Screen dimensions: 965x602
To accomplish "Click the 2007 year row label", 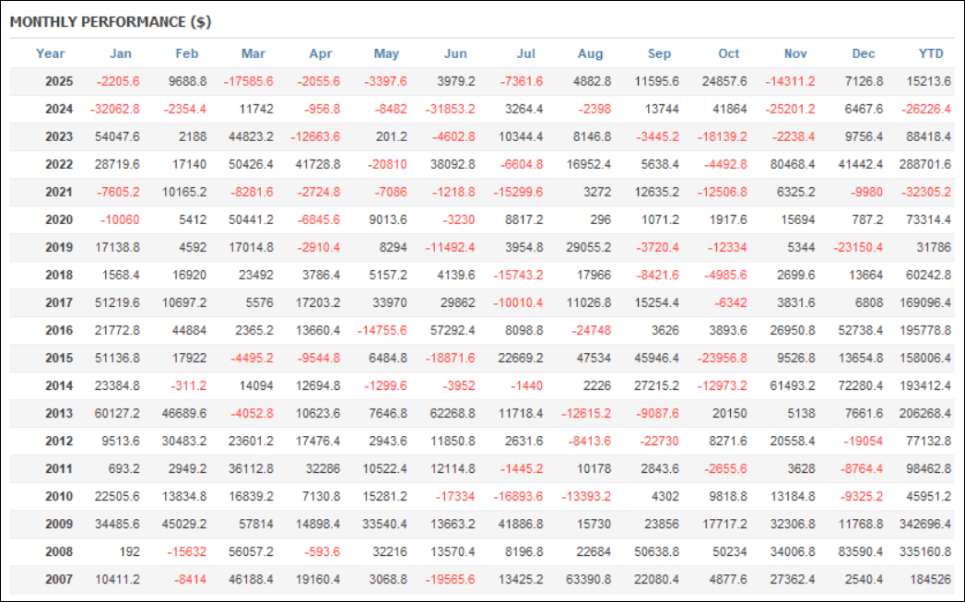I will click(59, 579).
